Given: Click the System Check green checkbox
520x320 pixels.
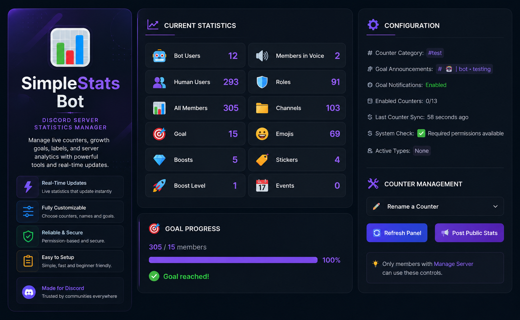Looking at the screenshot, I should tap(421, 133).
